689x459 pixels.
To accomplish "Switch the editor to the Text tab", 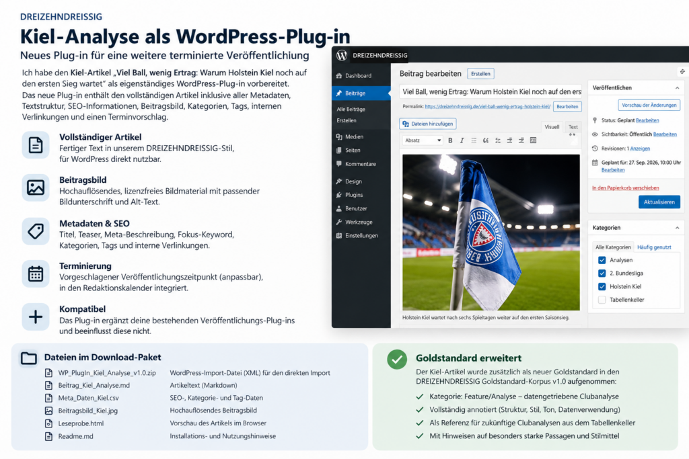I will click(x=573, y=127).
